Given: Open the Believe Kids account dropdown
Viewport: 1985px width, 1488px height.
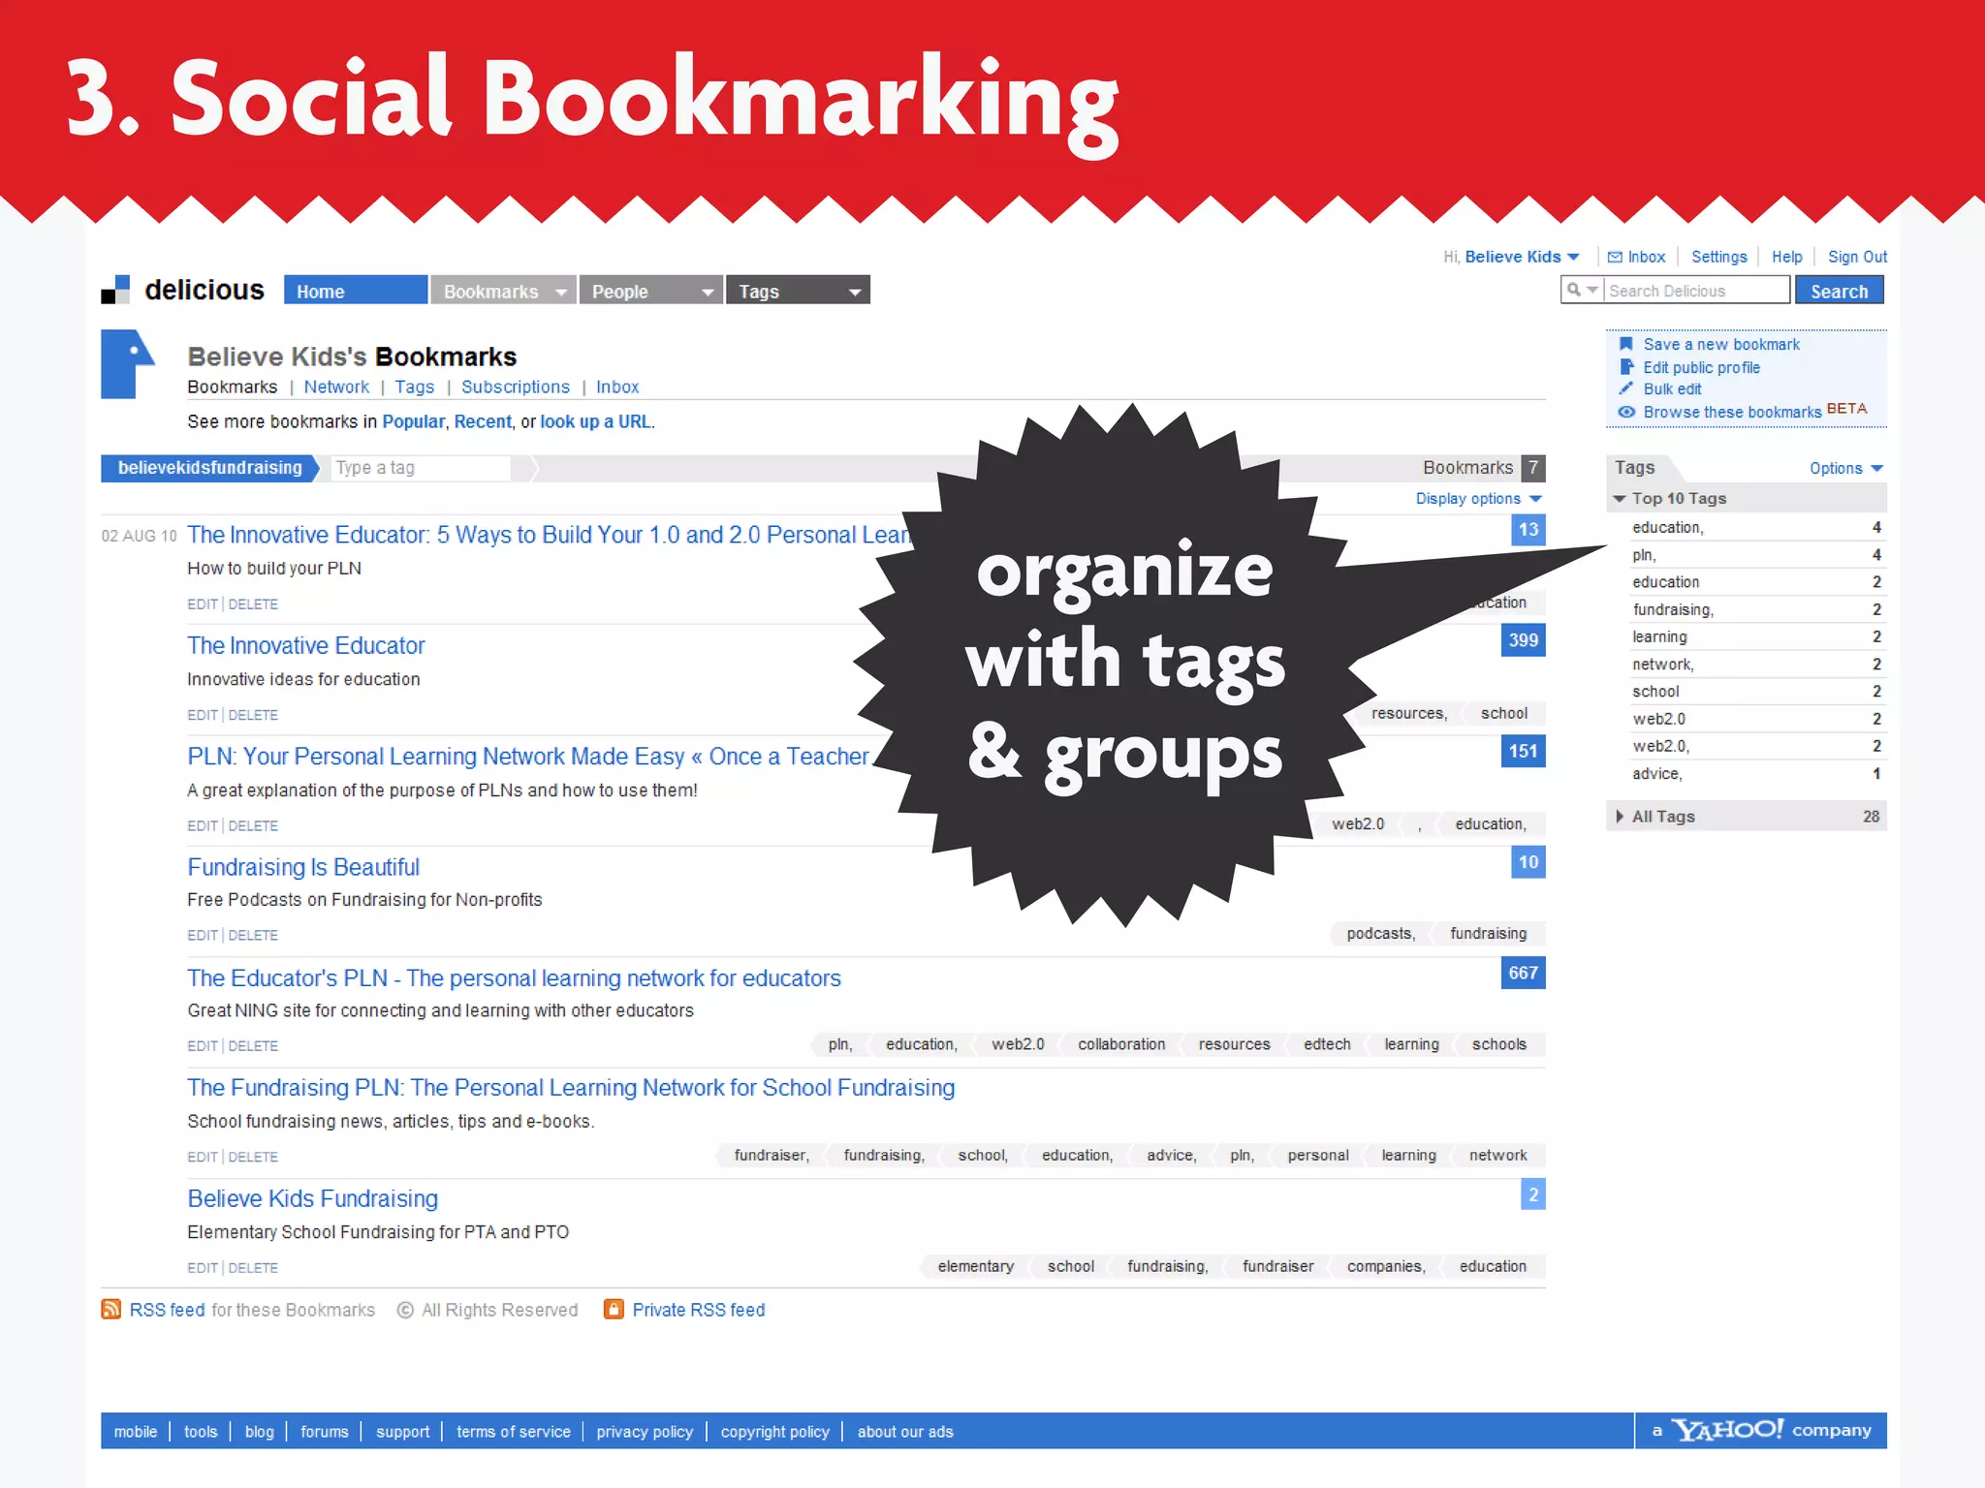Looking at the screenshot, I should (x=1573, y=257).
